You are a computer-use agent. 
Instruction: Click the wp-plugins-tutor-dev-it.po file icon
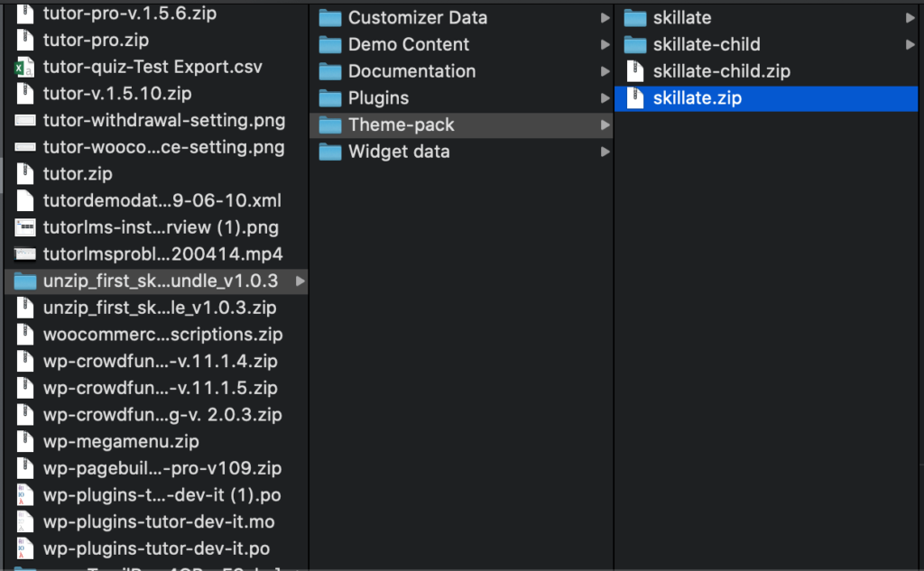tap(24, 548)
